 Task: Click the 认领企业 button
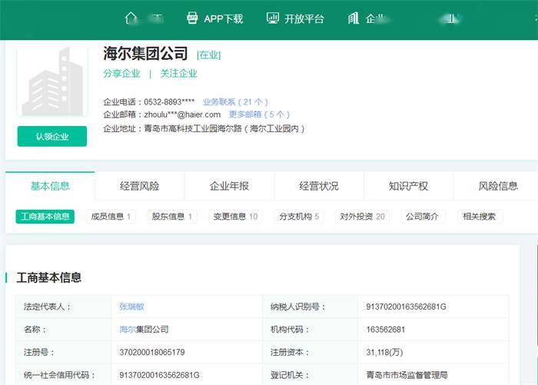point(52,136)
